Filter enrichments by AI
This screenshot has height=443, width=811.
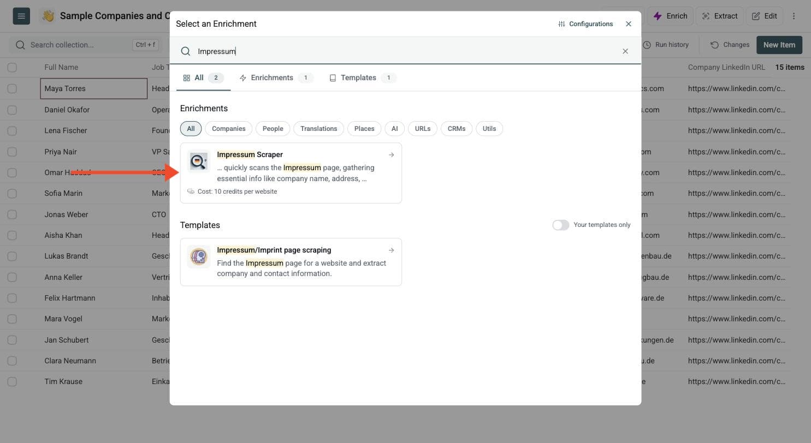tap(394, 129)
